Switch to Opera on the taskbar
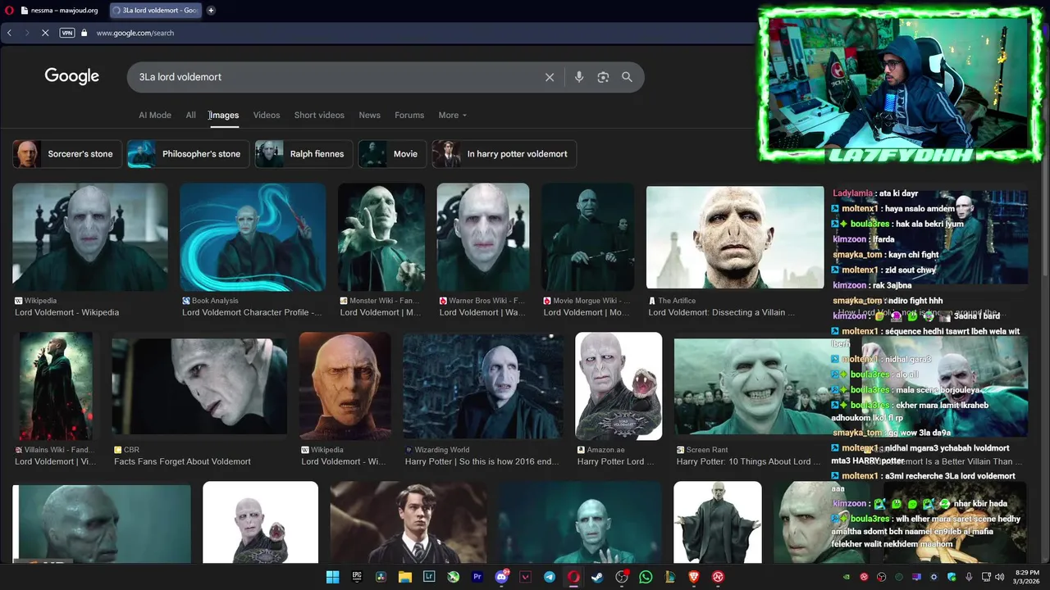Image resolution: width=1050 pixels, height=590 pixels. coord(573,577)
